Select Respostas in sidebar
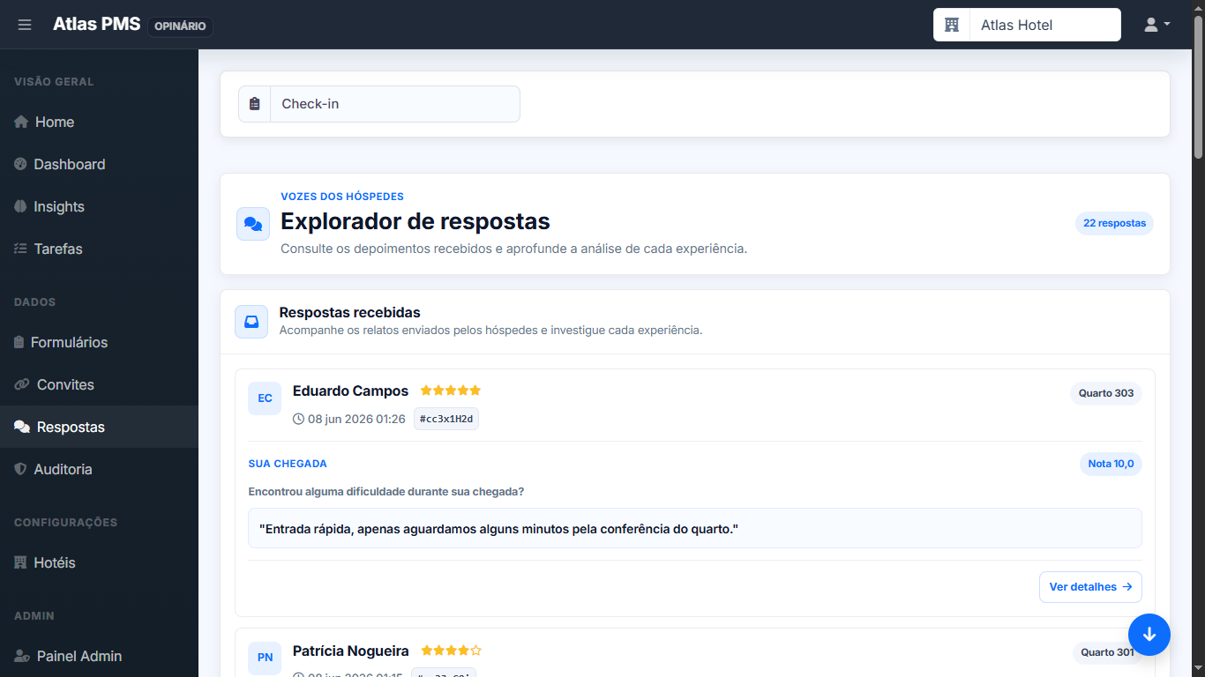This screenshot has width=1205, height=677. click(99, 427)
